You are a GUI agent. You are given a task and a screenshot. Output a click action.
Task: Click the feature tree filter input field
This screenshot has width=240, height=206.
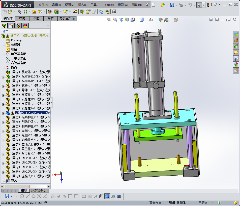point(25,31)
